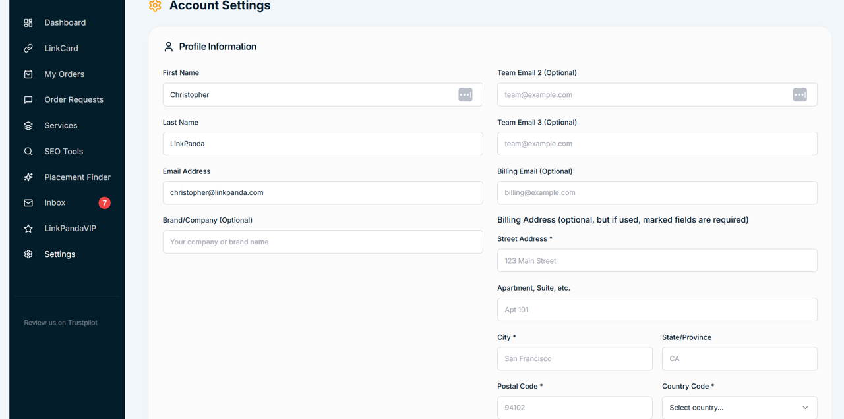Click the SEO Tools magnifier icon
The width and height of the screenshot is (844, 419).
(28, 151)
